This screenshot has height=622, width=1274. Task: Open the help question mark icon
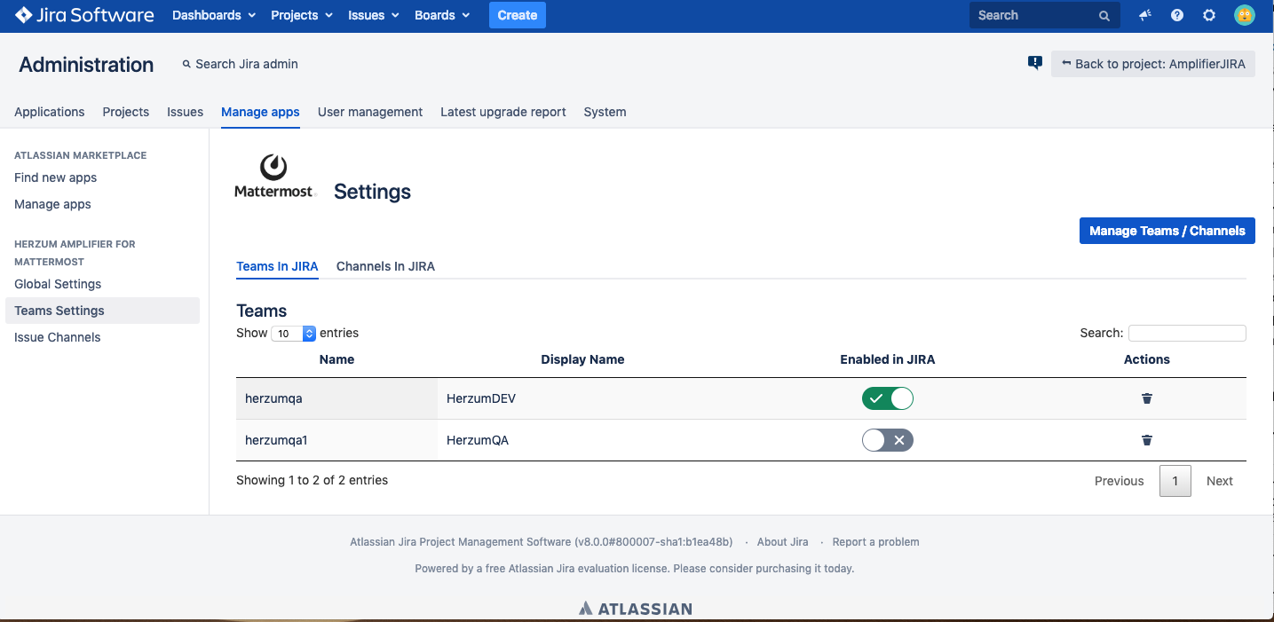coord(1177,15)
